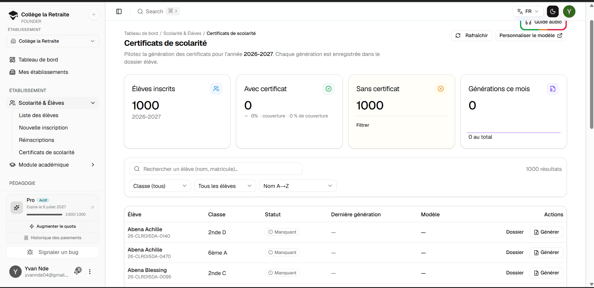Screen dimensions: 594x288
Task: Click the Rafraîchir button
Action: (x=471, y=36)
